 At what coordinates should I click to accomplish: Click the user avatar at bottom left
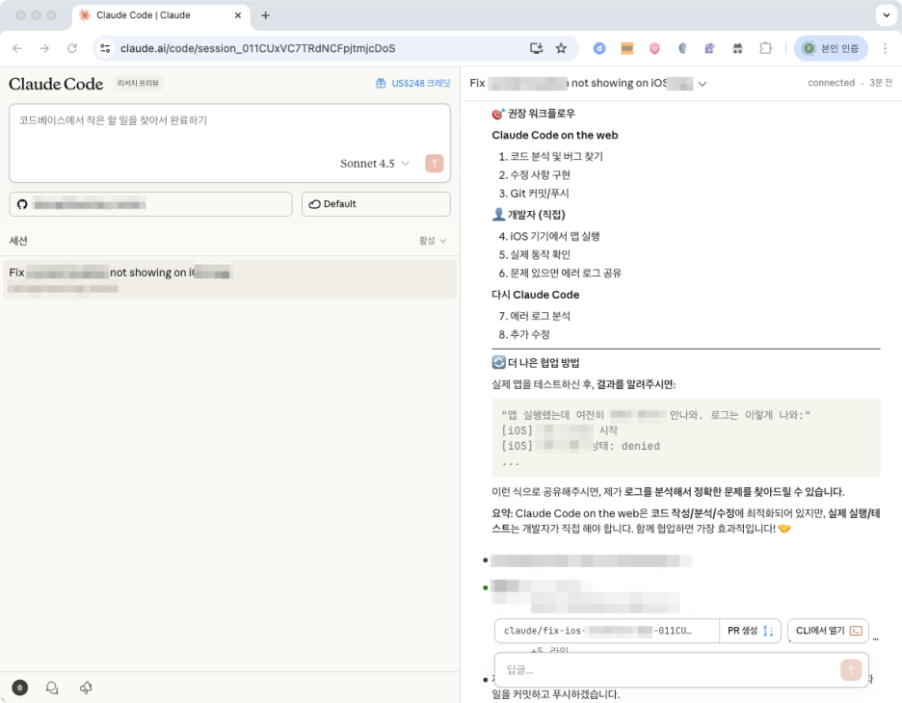[20, 688]
